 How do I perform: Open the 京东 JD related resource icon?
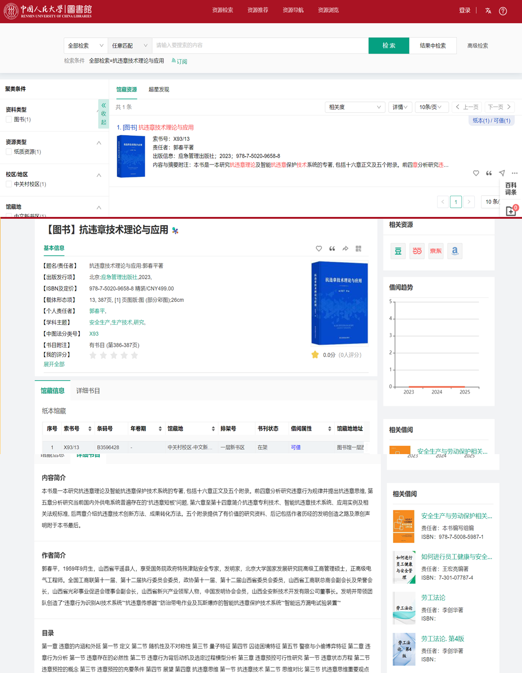click(x=436, y=251)
